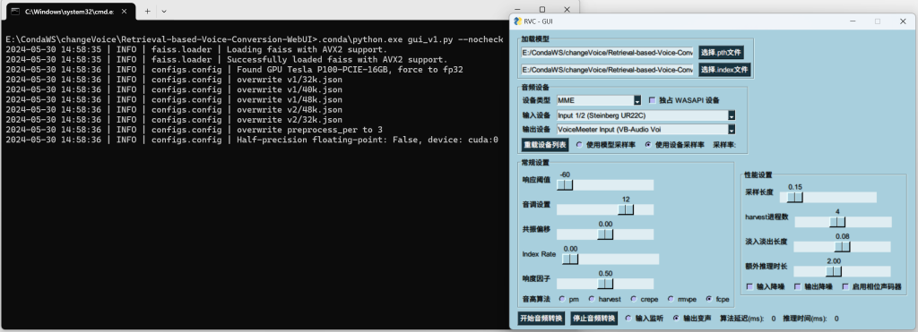Open a new terminal tab with plus
Image resolution: width=918 pixels, height=332 pixels.
[148, 11]
